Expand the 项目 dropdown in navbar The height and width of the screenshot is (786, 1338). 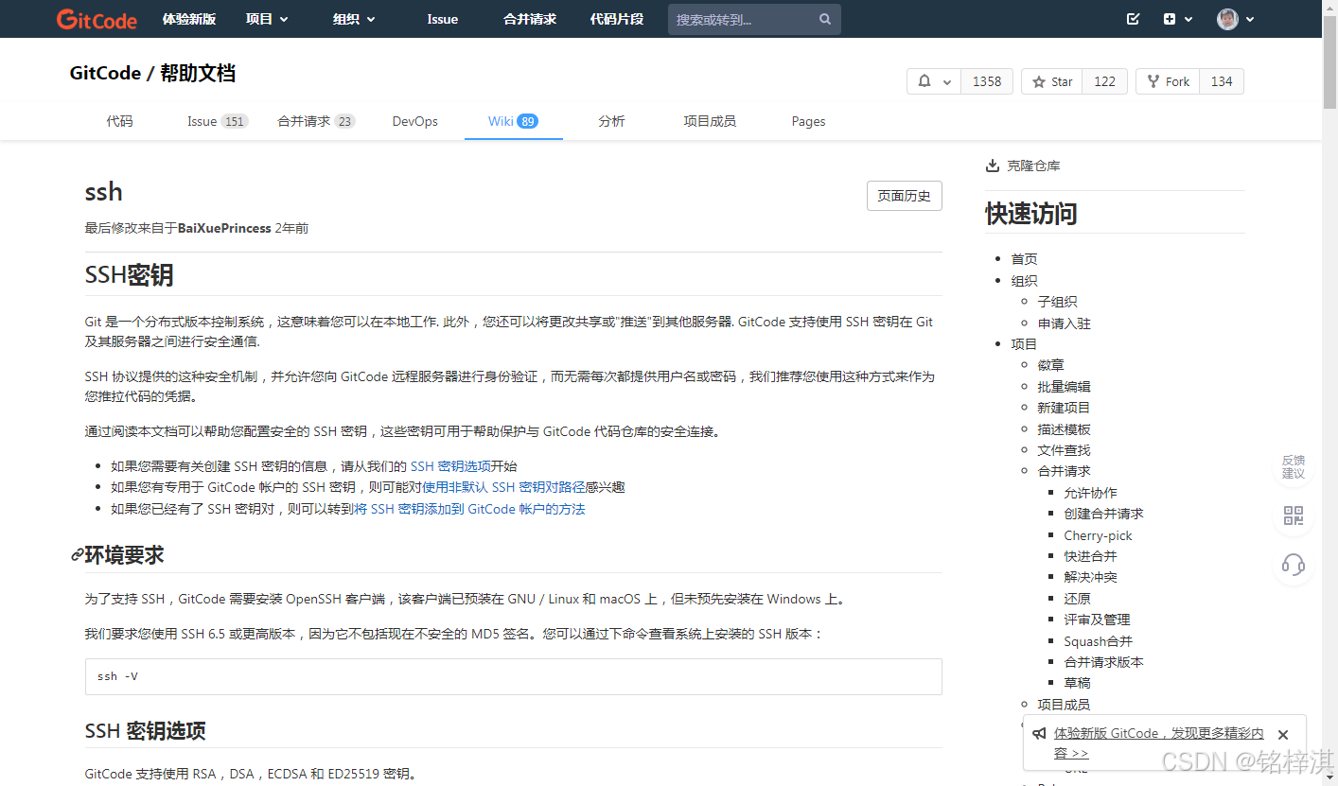(267, 19)
